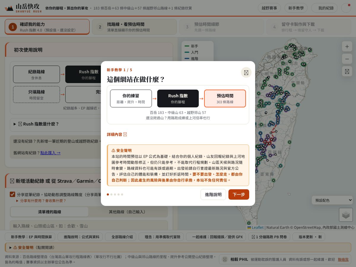
Task: Click the round avatar icon with the red dot
Action: coord(346,8)
